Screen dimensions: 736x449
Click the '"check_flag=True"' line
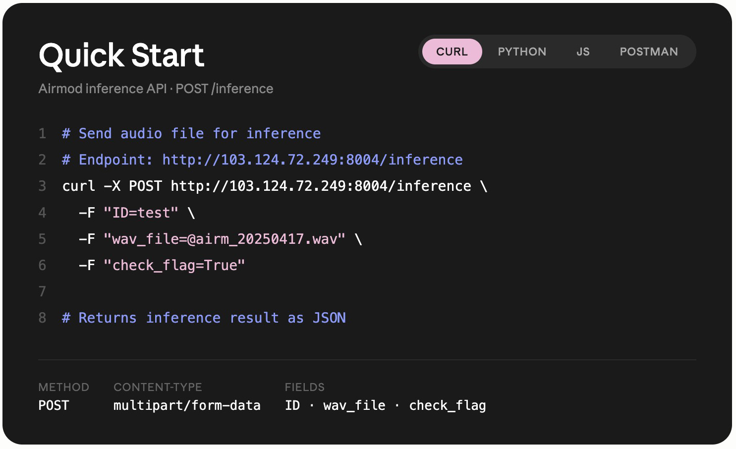point(162,265)
